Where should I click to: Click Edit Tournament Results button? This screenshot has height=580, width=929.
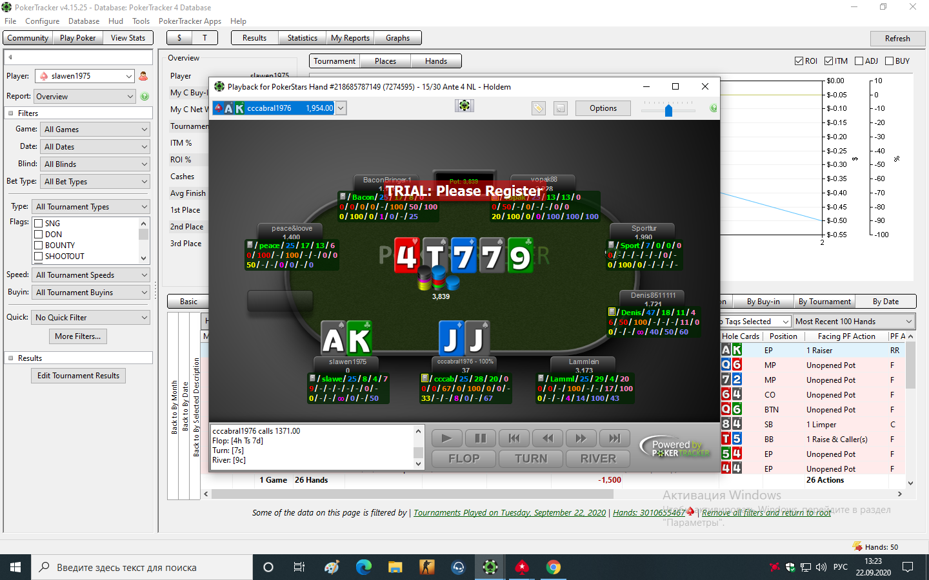pyautogui.click(x=79, y=376)
